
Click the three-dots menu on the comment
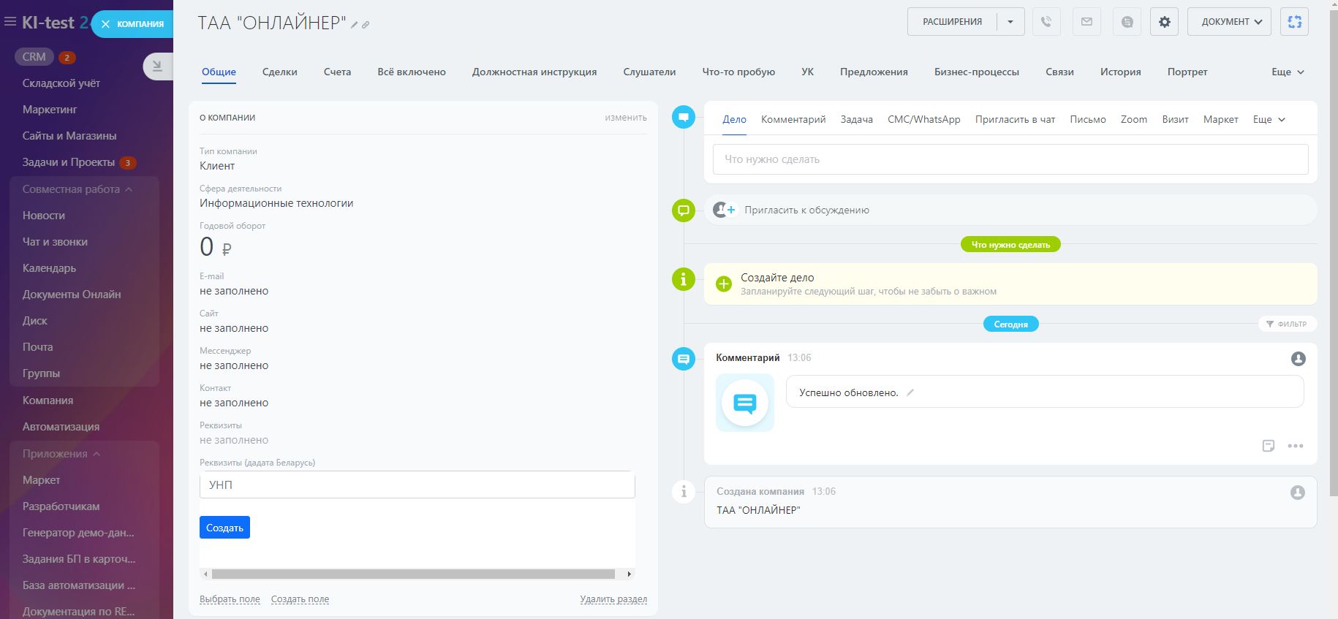[1295, 446]
